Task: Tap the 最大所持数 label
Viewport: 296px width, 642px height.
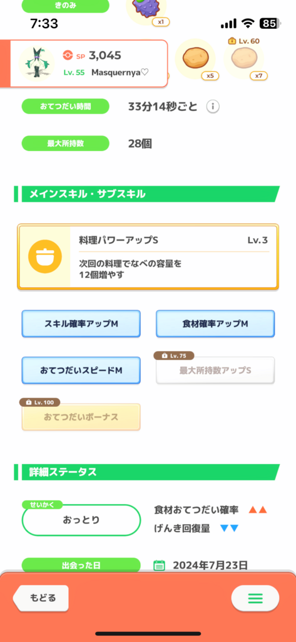Action: [66, 144]
